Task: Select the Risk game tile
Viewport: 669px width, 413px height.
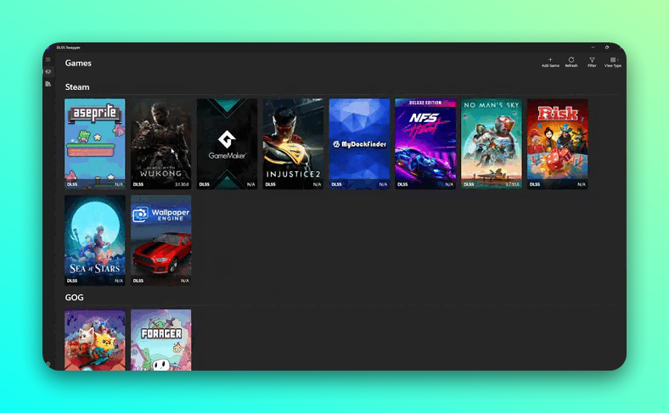Action: (557, 142)
